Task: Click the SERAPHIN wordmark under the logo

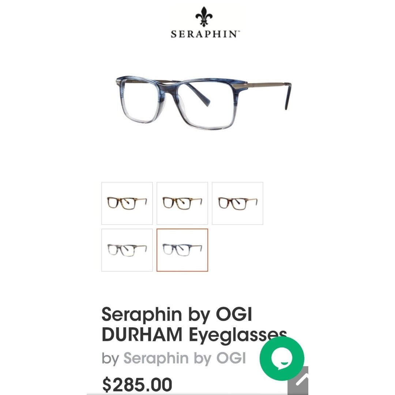Action: click(205, 34)
